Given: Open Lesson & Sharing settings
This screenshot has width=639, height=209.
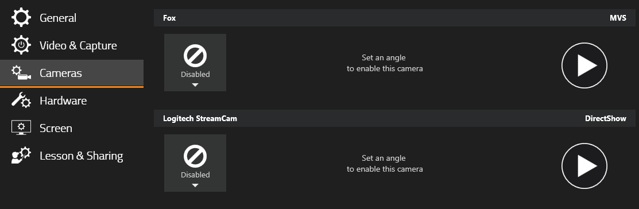Looking at the screenshot, I should tap(72, 156).
